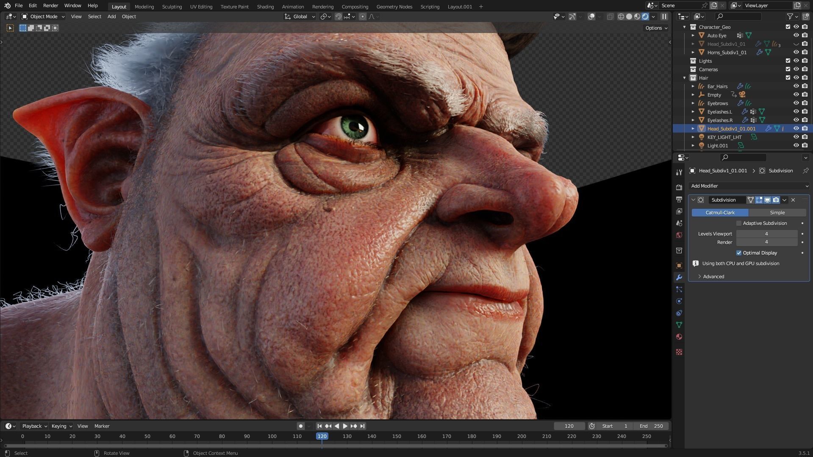813x457 pixels.
Task: Switch to the Shading workspace tab
Action: tap(265, 7)
